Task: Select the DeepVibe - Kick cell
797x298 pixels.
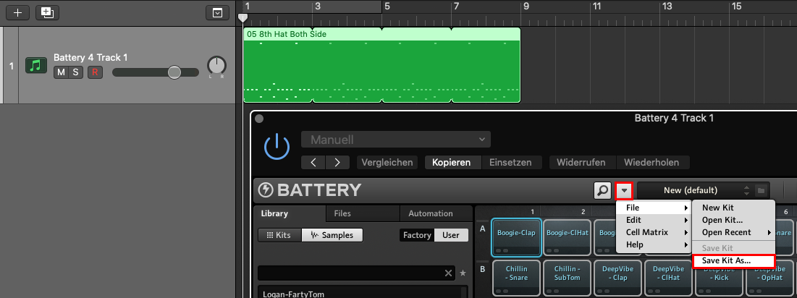Action: pos(720,282)
